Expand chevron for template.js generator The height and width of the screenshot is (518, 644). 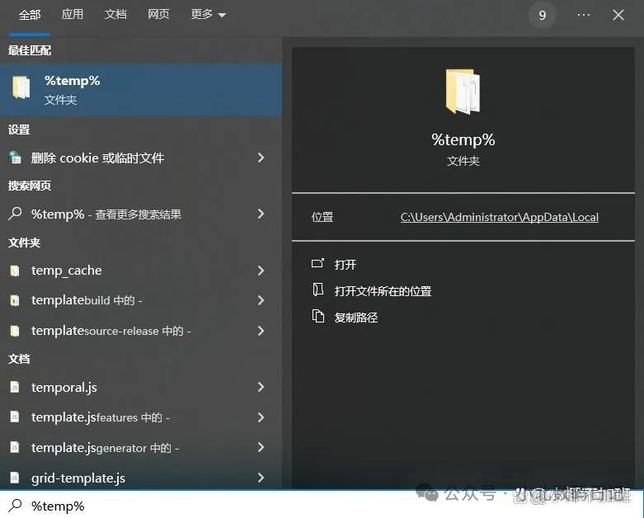click(x=261, y=447)
